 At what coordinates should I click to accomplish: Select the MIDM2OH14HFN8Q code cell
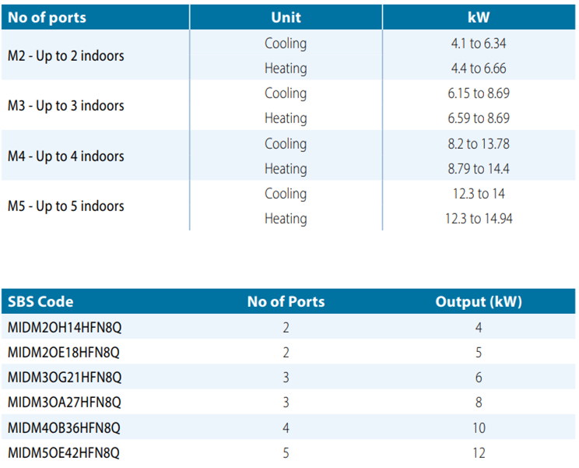(x=65, y=328)
